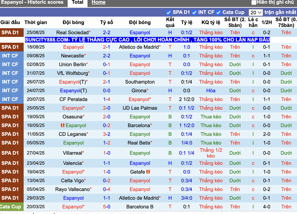The width and height of the screenshot is (297, 214).
Task: Click half-time score 4-0 on Cata Cup row
Action: (x=266, y=207)
